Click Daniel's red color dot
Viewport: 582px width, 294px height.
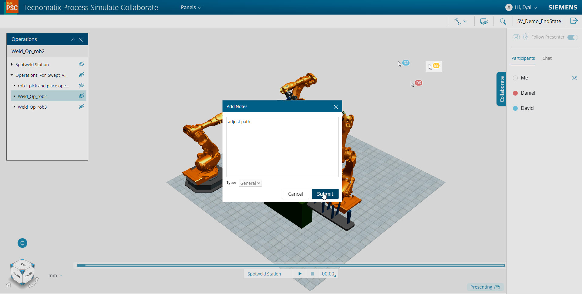[x=515, y=93]
